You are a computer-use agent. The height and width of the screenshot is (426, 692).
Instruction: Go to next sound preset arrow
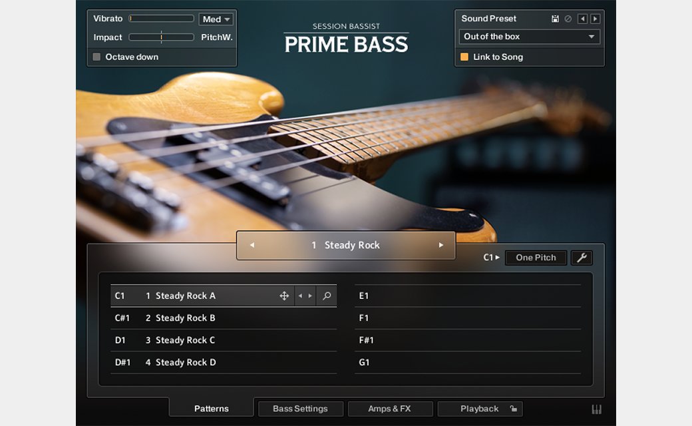pos(595,19)
